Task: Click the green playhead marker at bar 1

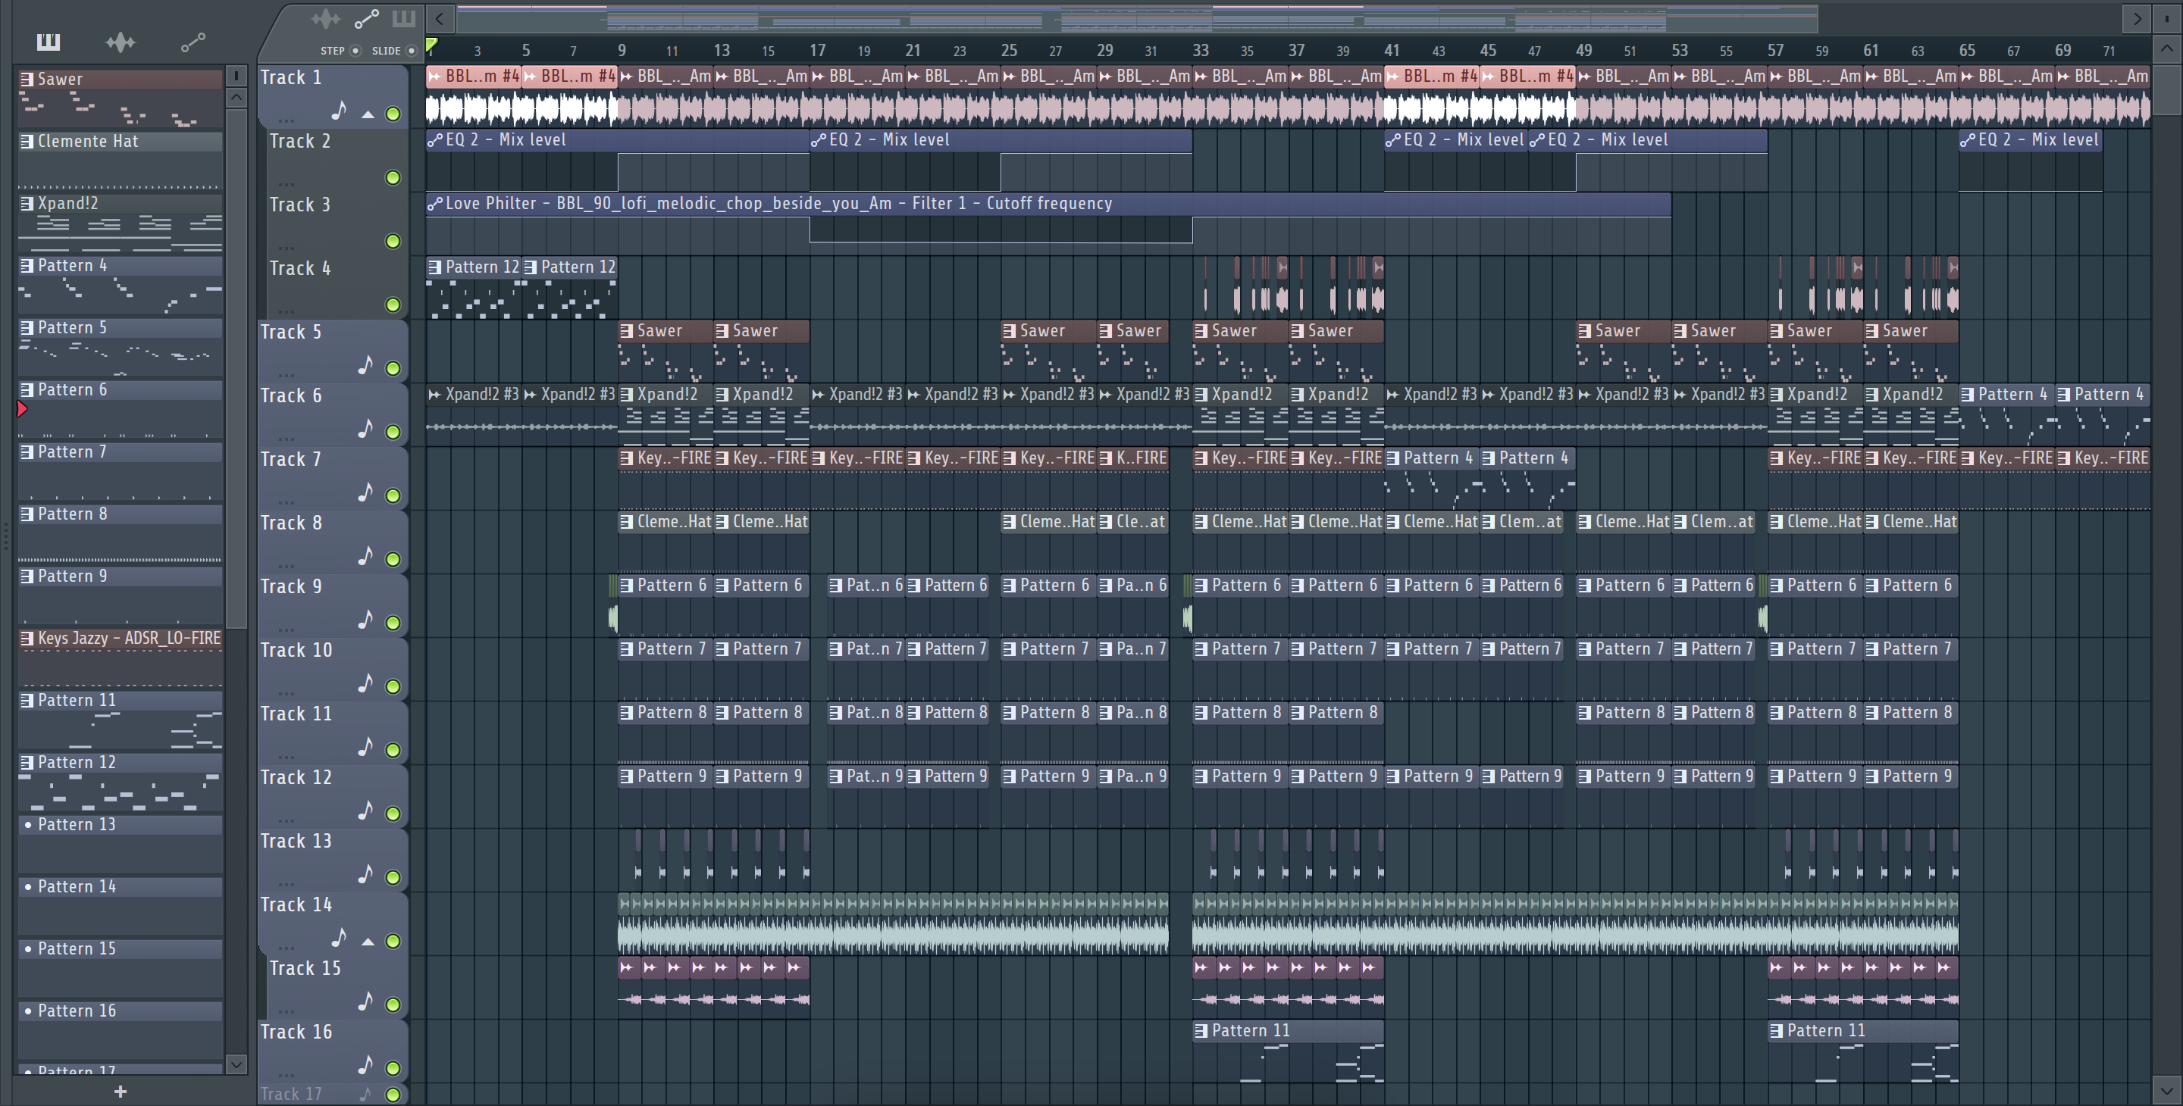Action: tap(431, 45)
